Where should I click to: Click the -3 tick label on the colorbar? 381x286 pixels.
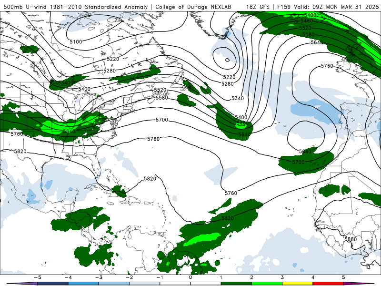[x=99, y=277]
